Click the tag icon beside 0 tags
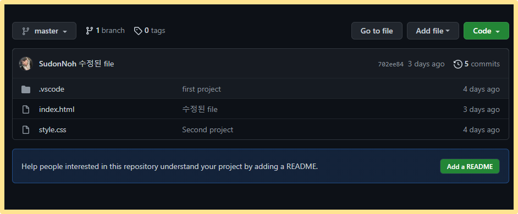518x214 pixels. (x=138, y=31)
